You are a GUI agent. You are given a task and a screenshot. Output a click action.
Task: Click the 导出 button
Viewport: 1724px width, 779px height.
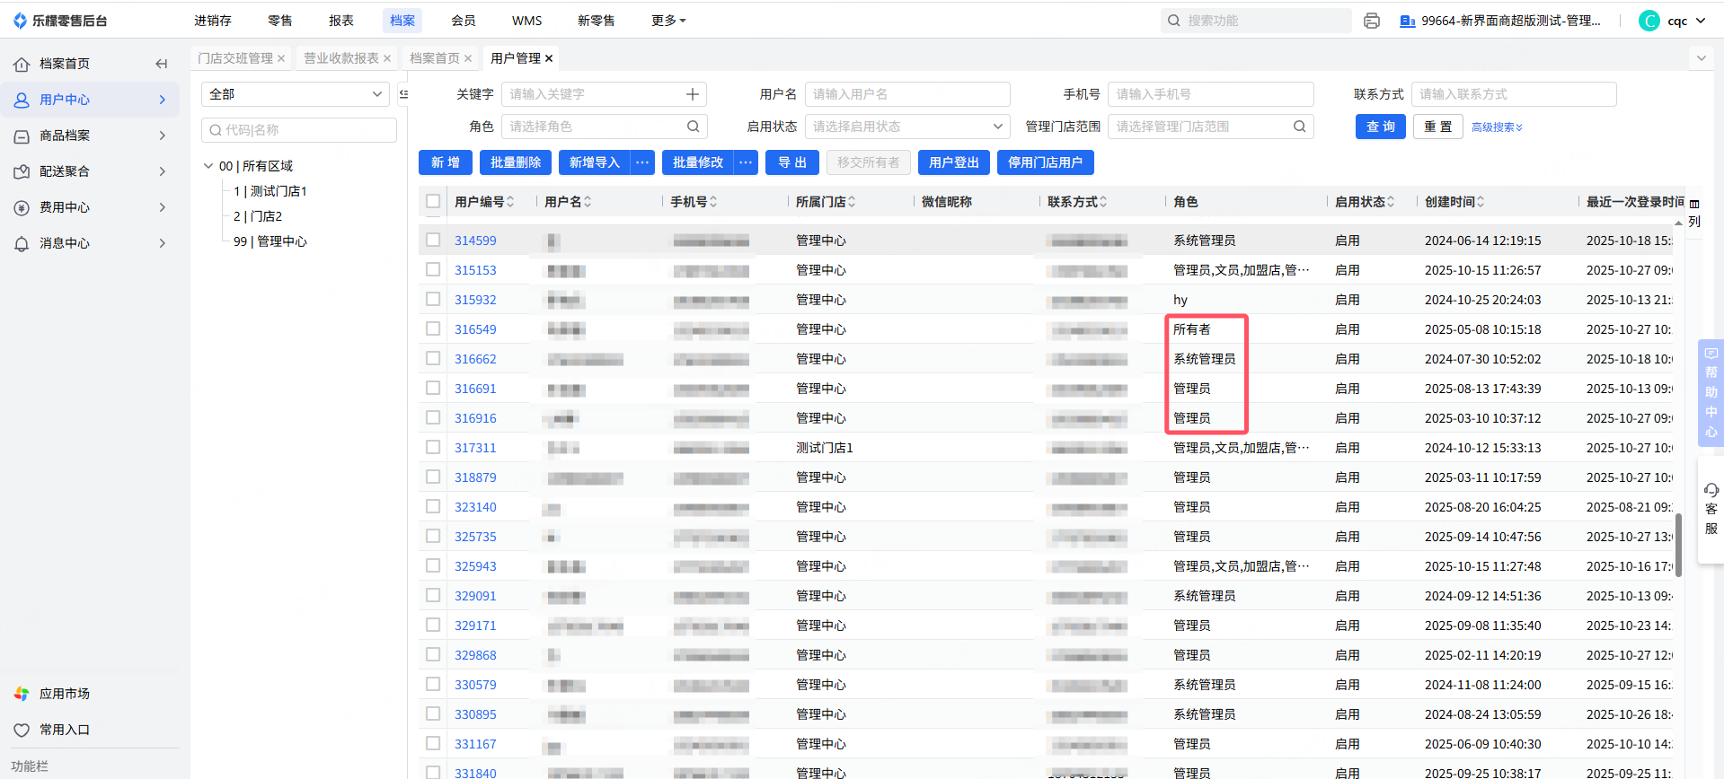pyautogui.click(x=792, y=162)
